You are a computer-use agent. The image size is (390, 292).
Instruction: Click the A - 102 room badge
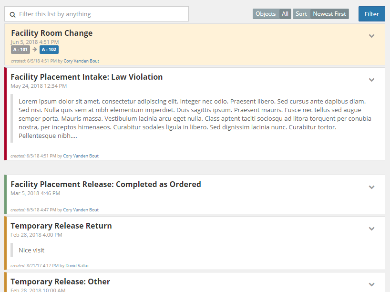click(x=49, y=50)
